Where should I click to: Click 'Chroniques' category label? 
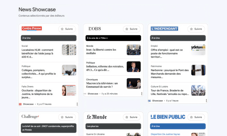pos(92,80)
